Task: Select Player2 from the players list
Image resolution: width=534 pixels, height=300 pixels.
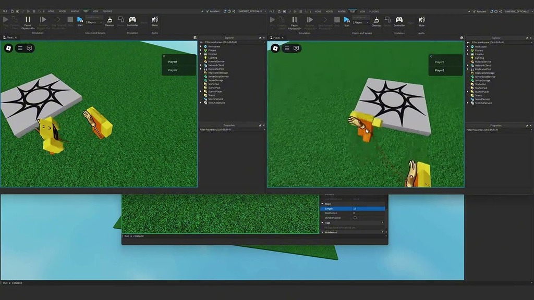Action: pyautogui.click(x=172, y=70)
